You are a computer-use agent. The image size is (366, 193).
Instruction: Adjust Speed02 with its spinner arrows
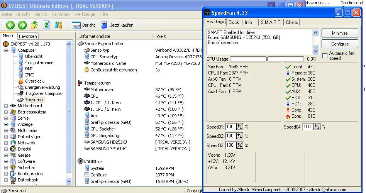(240, 136)
